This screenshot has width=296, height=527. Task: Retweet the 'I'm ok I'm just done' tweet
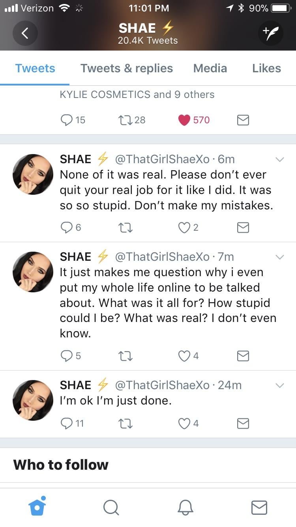pyautogui.click(x=125, y=424)
